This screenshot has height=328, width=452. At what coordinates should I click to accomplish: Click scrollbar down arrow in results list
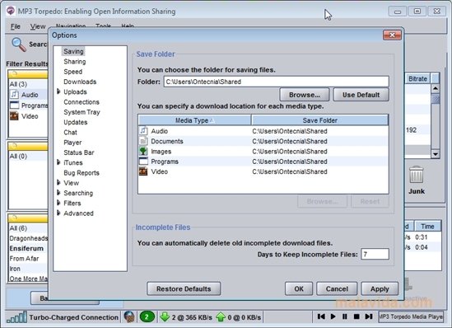click(436, 154)
